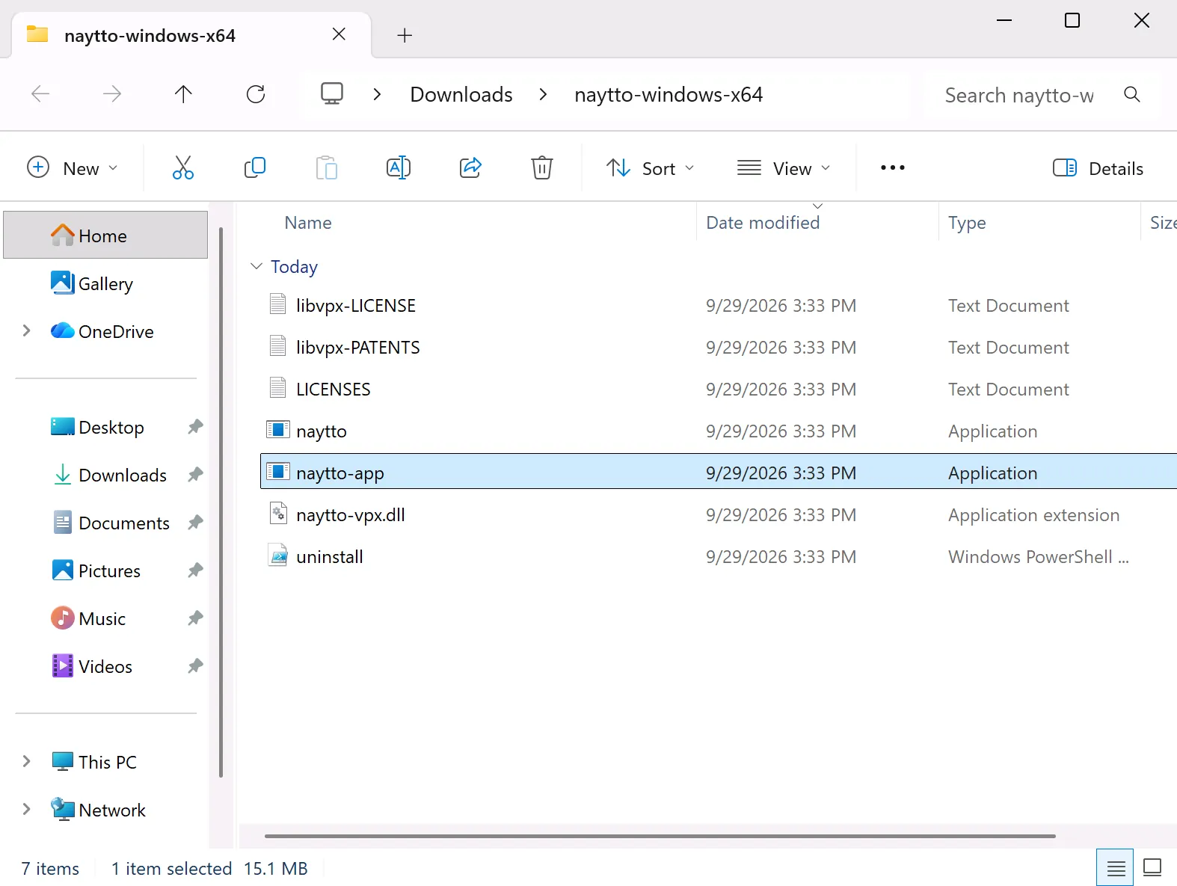Select the 'libvpx-PATENTS' file name

coord(358,347)
